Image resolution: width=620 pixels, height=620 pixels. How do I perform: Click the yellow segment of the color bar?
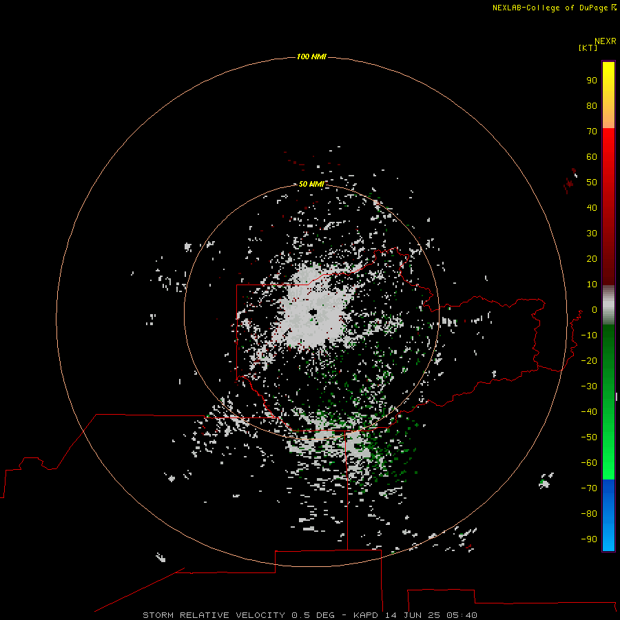click(608, 95)
